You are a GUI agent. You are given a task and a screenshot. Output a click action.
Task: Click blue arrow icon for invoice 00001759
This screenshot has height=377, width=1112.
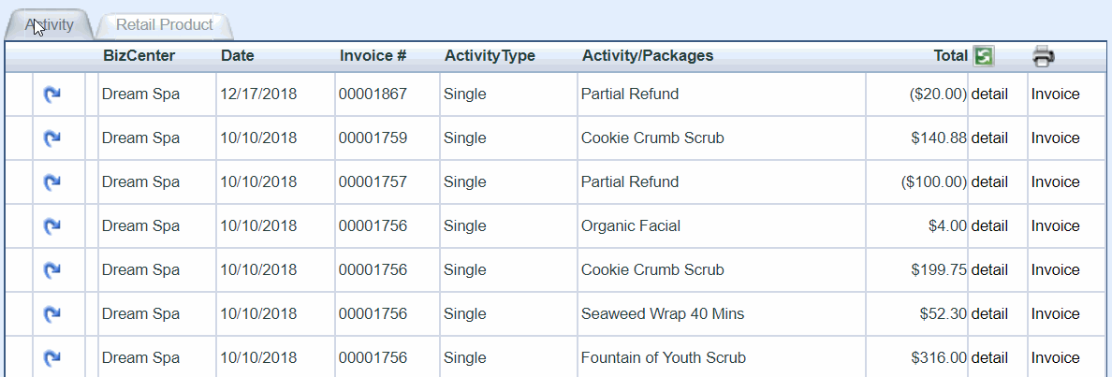point(51,138)
